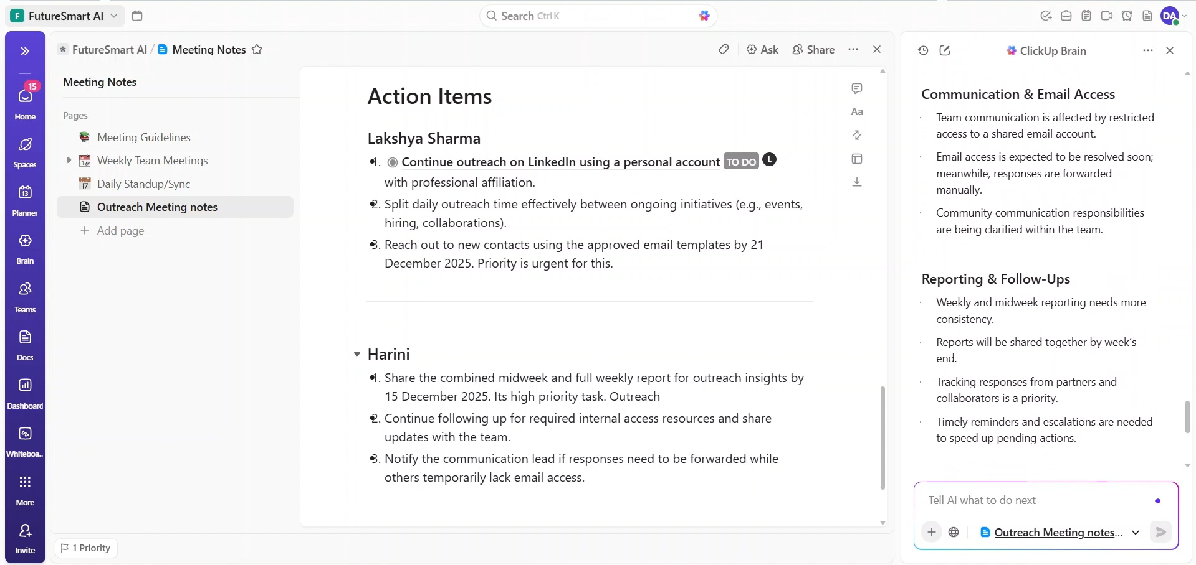
Task: Expand the Weekly Team Meetings page tree
Action: [x=69, y=161]
